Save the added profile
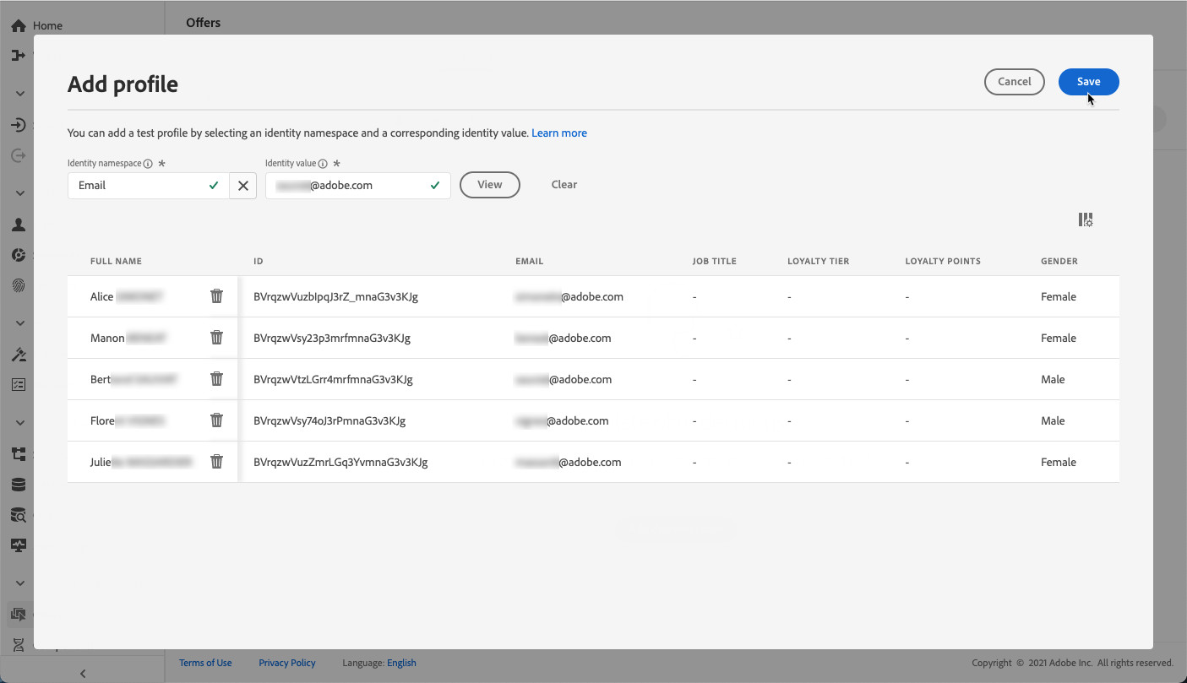Screen dimensions: 1187x683 pos(1088,82)
